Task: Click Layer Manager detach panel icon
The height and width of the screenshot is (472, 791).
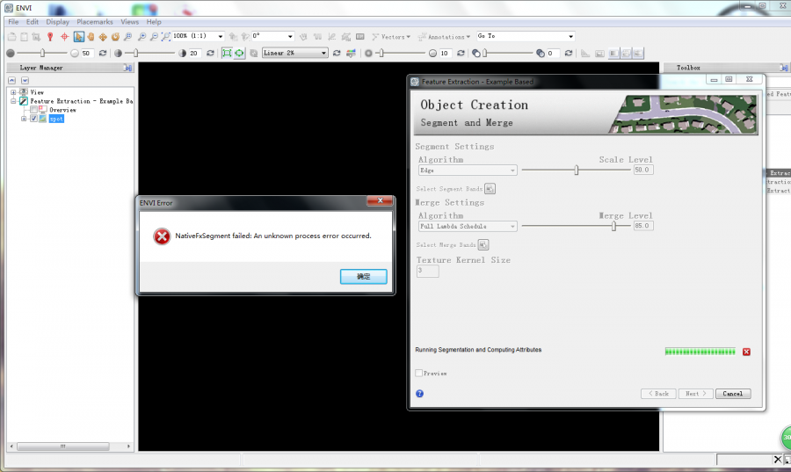Action: 127,68
